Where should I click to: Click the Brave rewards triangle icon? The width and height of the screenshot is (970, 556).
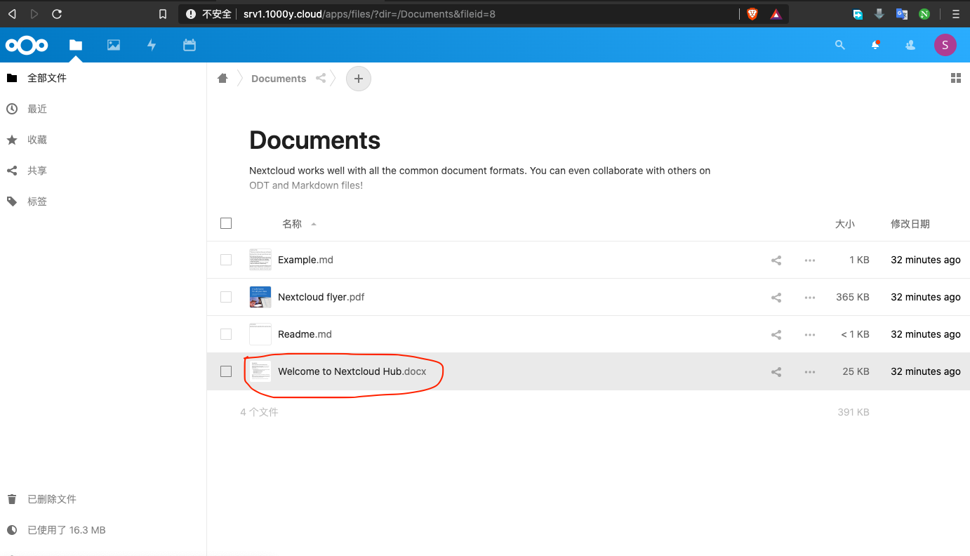point(776,13)
